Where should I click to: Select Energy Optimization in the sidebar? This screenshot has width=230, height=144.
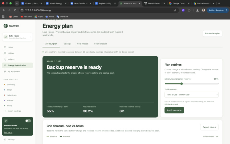click(17, 65)
